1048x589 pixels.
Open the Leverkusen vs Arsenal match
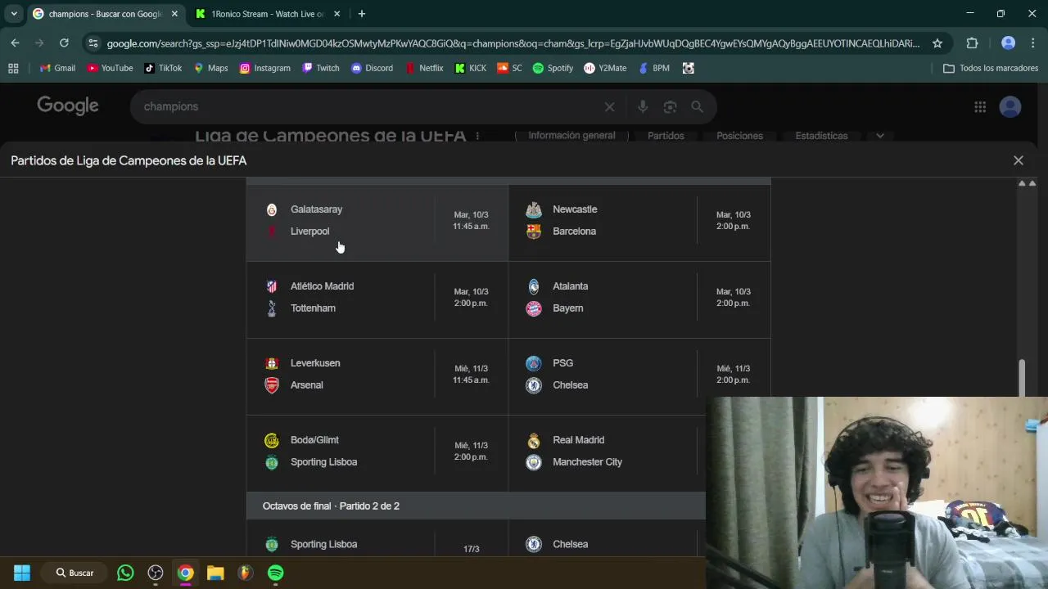377,376
